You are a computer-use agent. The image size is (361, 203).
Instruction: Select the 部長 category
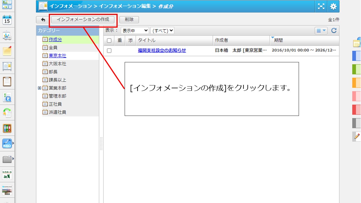[x=53, y=72]
